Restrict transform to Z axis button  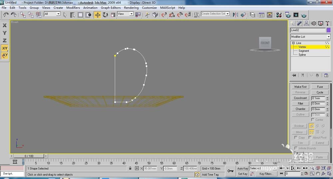(4, 41)
